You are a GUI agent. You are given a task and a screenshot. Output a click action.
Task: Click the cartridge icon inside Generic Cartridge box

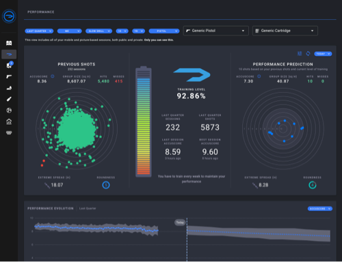pos(257,31)
